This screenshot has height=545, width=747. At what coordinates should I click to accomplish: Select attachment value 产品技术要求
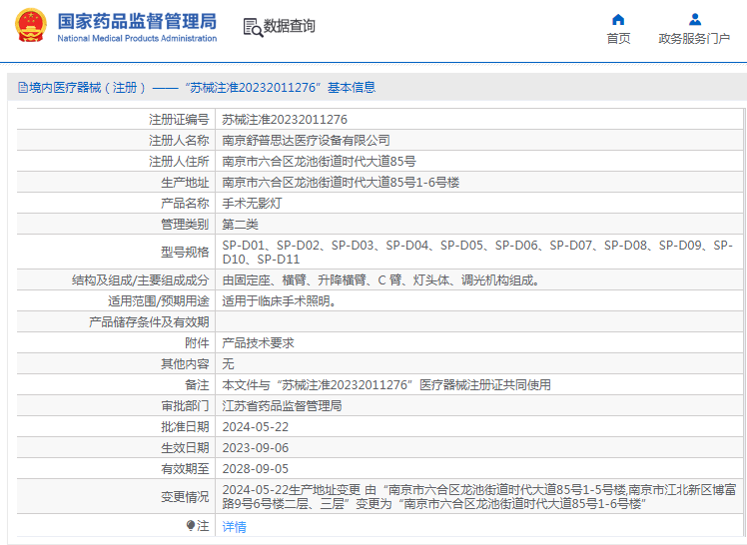(x=258, y=343)
